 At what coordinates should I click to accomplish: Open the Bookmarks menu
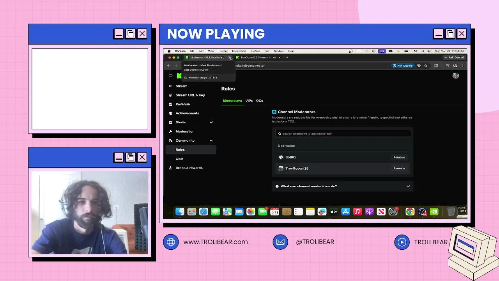(x=239, y=51)
